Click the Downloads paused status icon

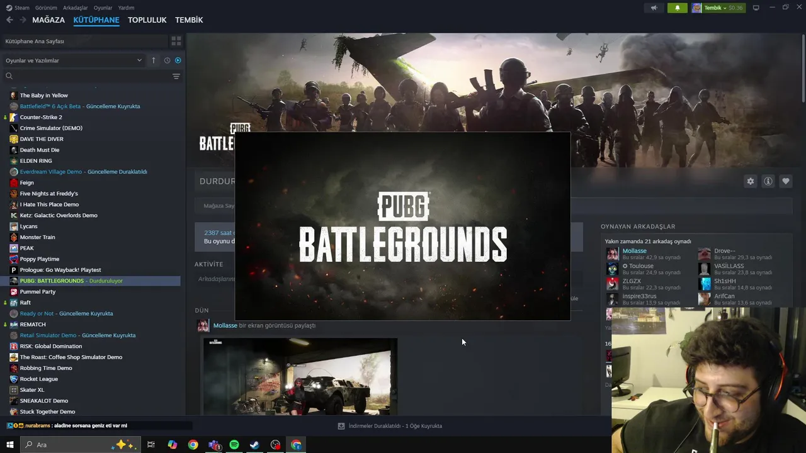(x=341, y=426)
